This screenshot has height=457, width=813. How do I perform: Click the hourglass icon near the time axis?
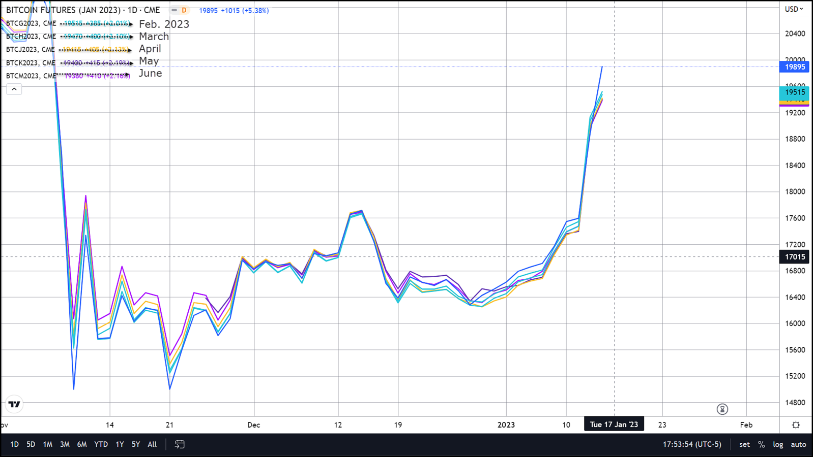tap(722, 409)
